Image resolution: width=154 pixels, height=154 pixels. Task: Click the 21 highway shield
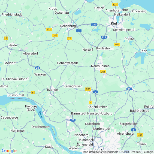point(129,89)
